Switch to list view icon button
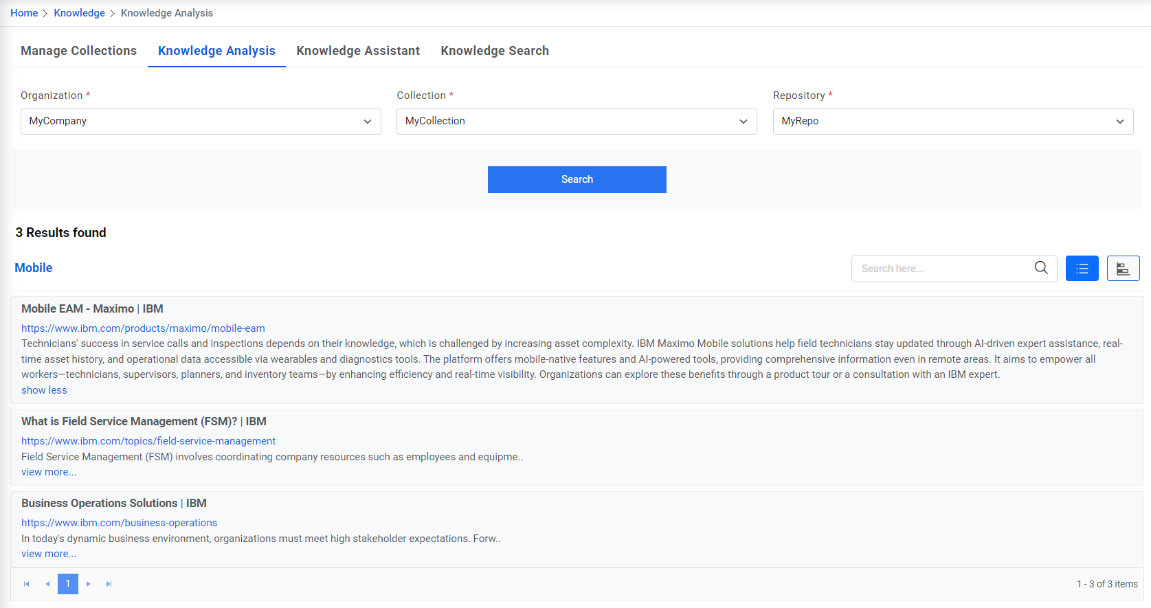Screen dimensions: 1151x608 pos(1082,269)
